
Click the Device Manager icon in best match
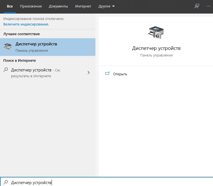pos(7,47)
